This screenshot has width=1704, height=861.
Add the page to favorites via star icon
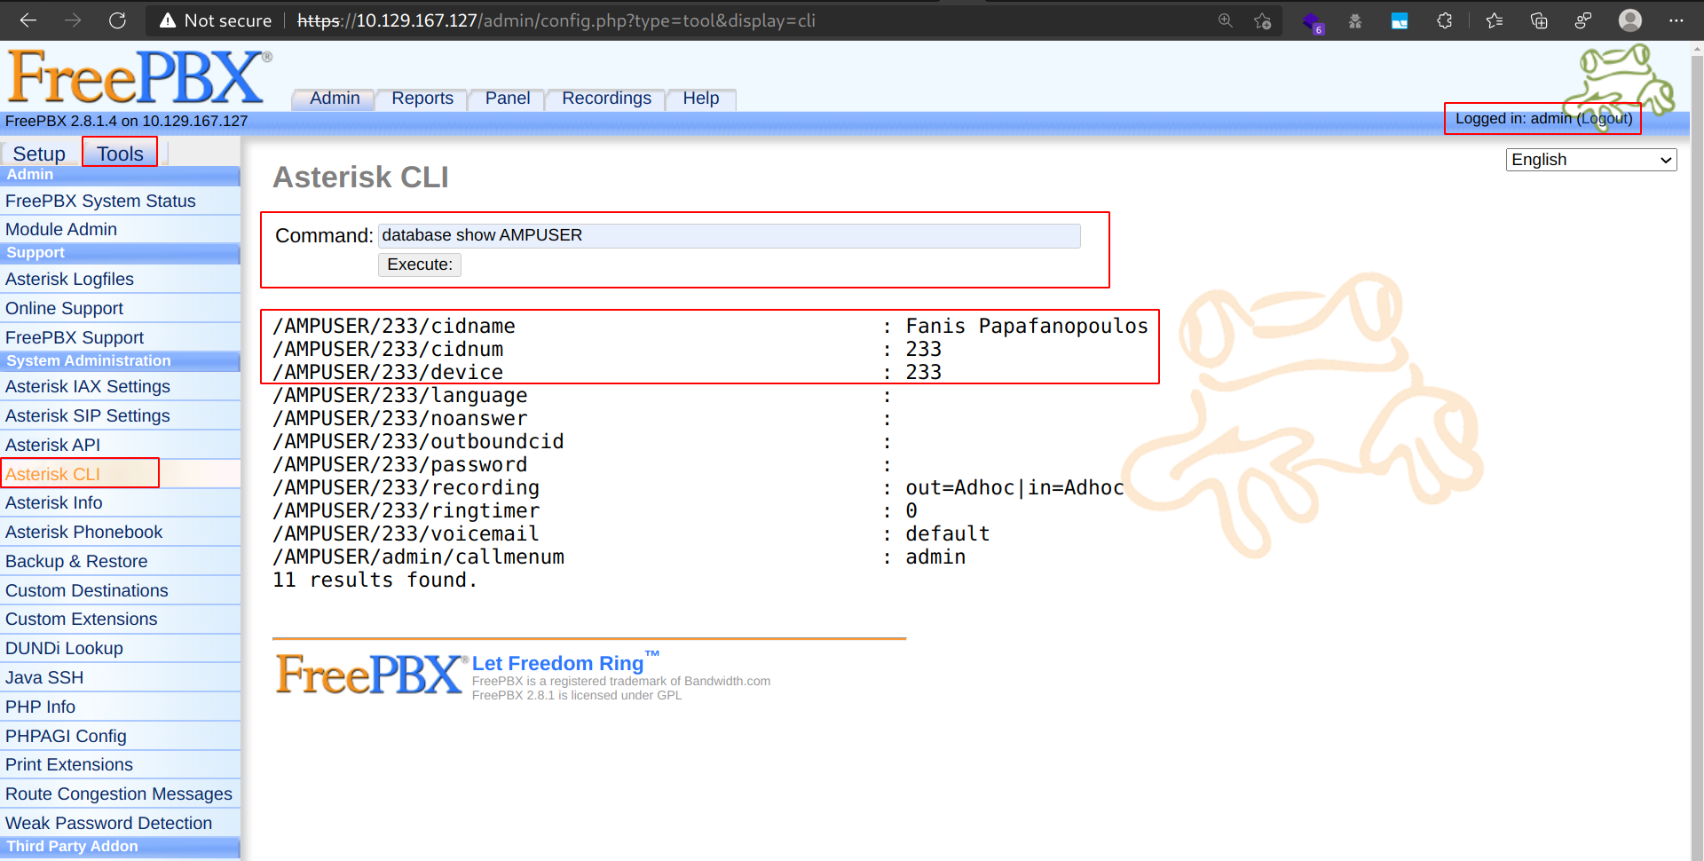click(x=1263, y=20)
